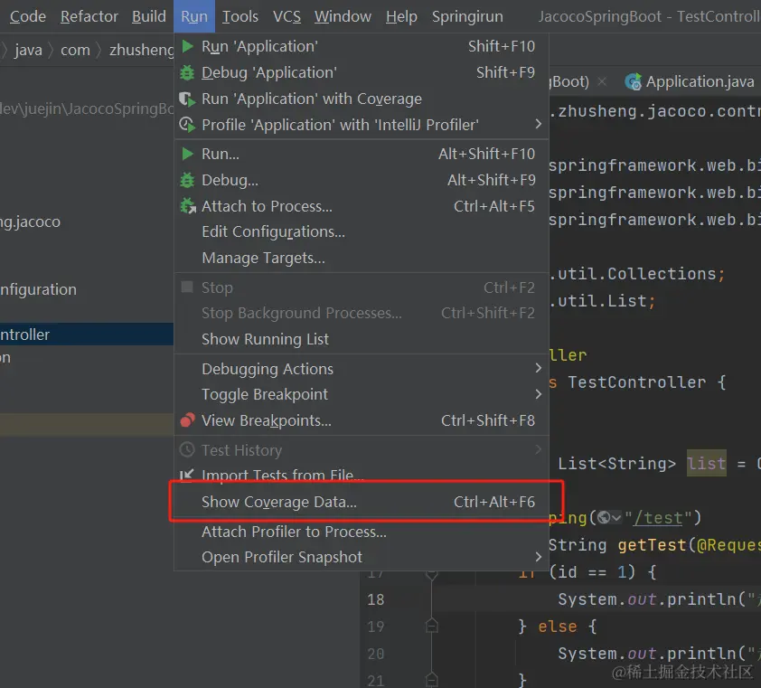Open the Build menu

(148, 16)
